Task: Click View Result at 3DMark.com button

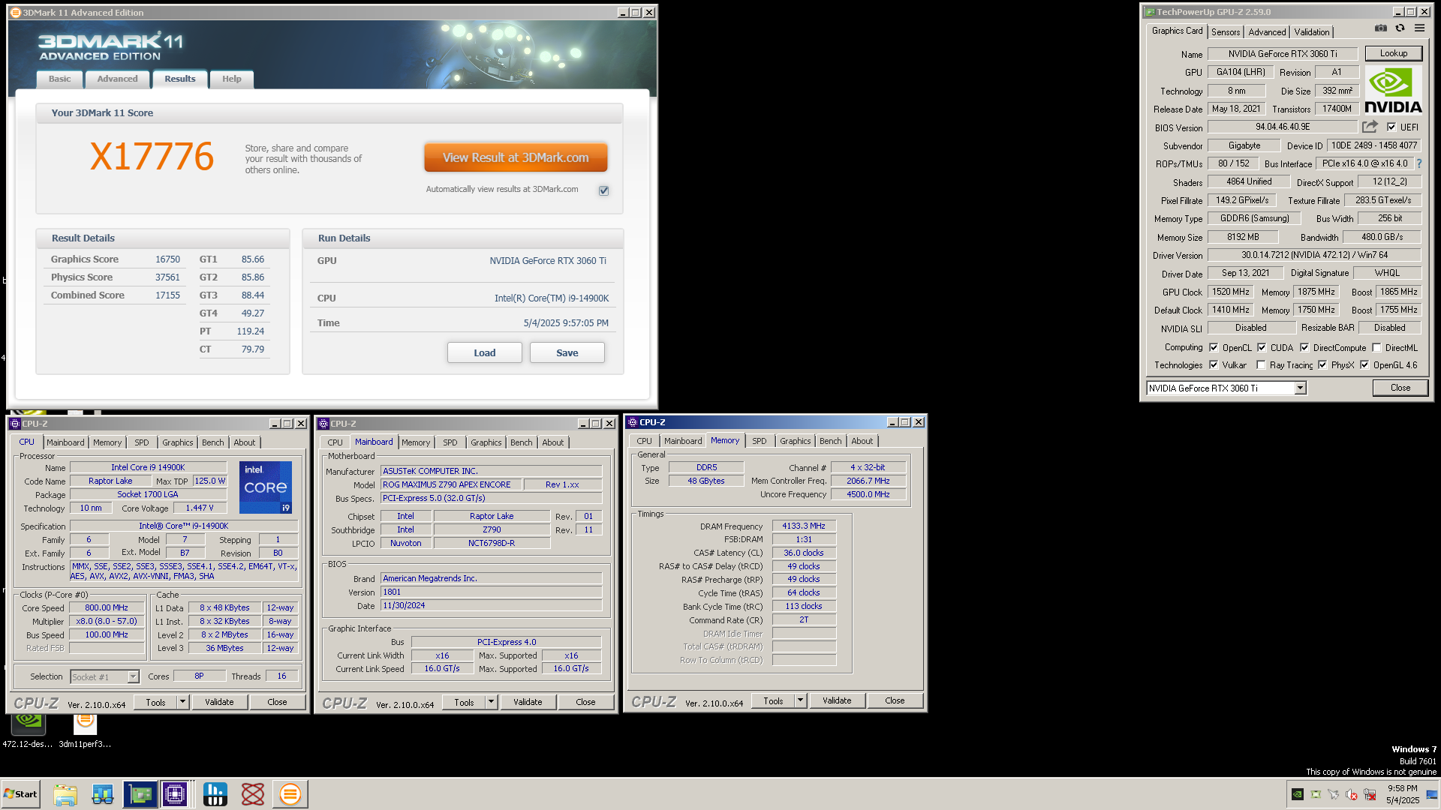Action: pyautogui.click(x=516, y=157)
